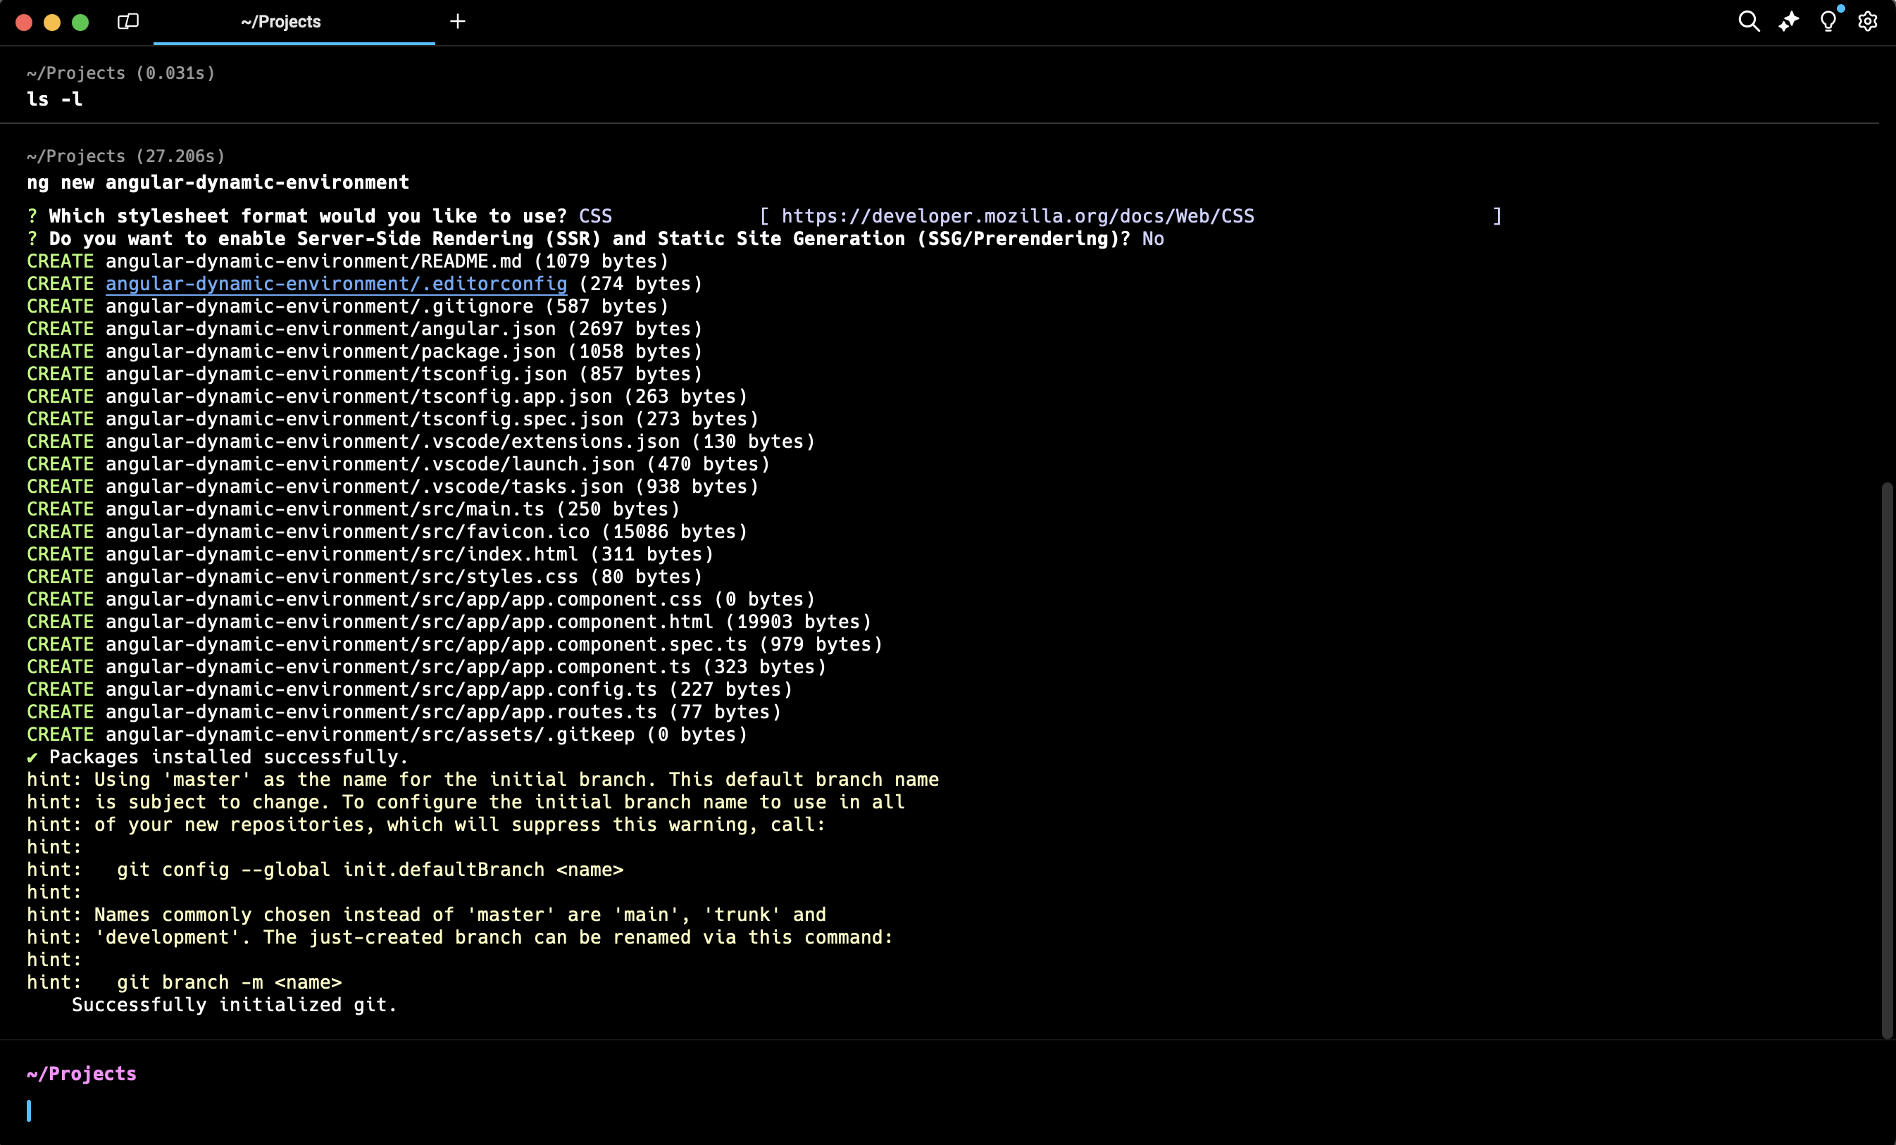
Task: Click the lightbulb resource center icon
Action: pyautogui.click(x=1829, y=22)
